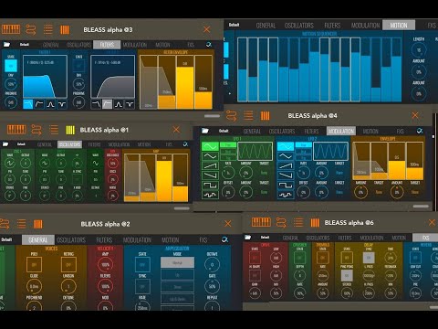Select band-pass shape for Filter 2
This screenshot has height=329, width=438.
119,104
